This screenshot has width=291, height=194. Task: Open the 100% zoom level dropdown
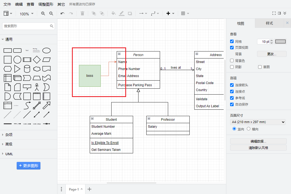(x=26, y=14)
